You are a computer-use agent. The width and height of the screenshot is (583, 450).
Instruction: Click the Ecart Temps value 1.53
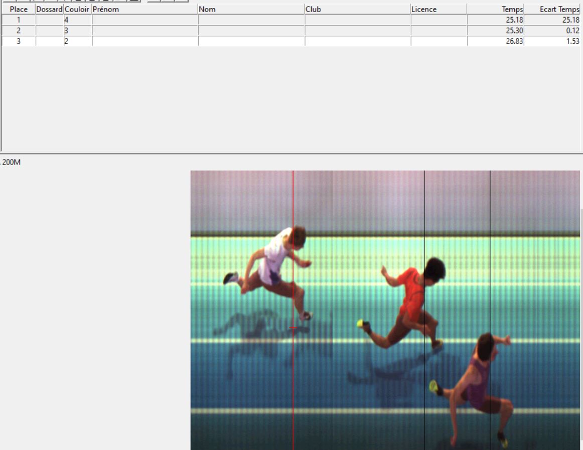572,41
